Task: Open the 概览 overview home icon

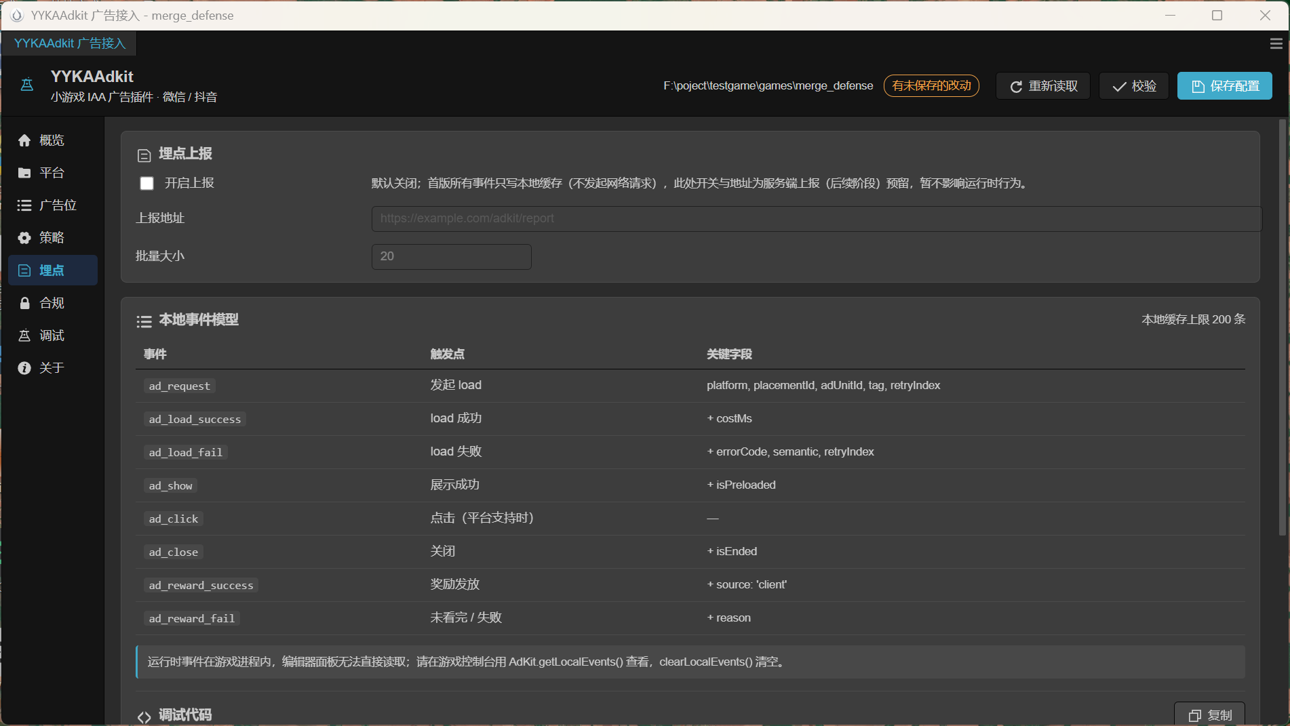Action: (24, 140)
